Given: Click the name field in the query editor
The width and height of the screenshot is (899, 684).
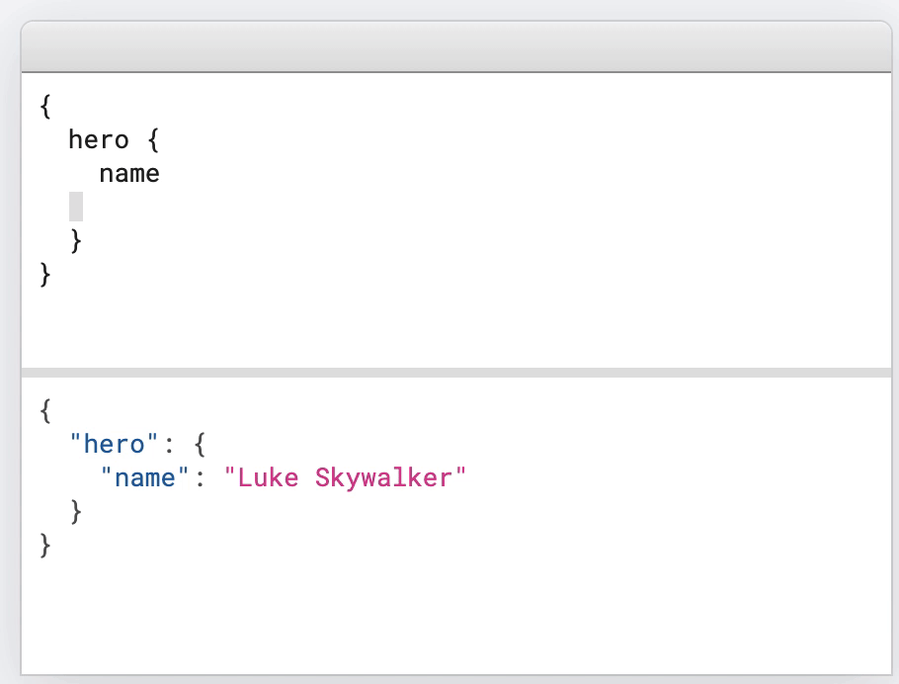Looking at the screenshot, I should click(x=129, y=174).
